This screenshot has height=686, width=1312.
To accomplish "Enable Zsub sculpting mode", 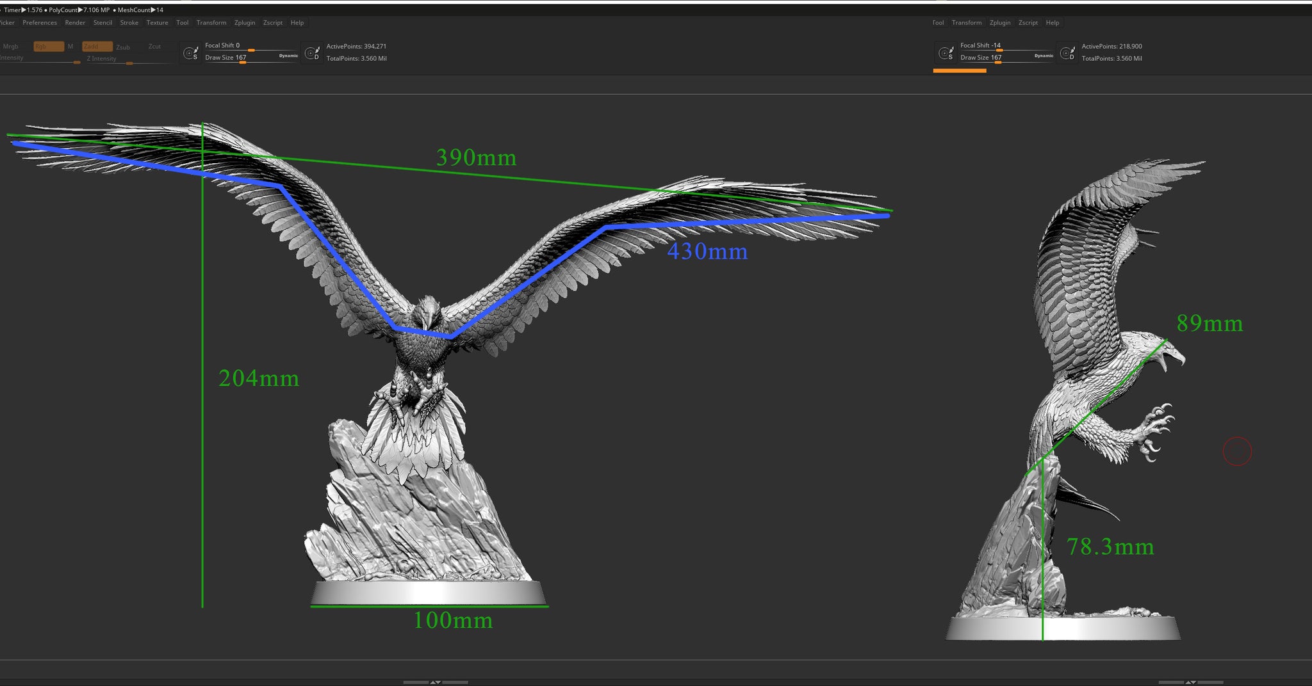I will point(123,47).
